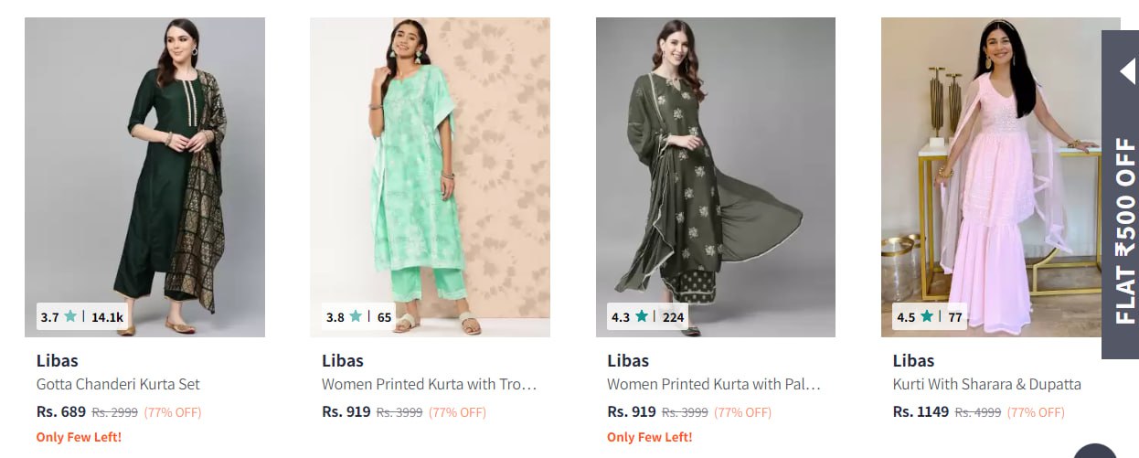This screenshot has width=1139, height=458.
Task: Click the Kurti With Sharara & Dupatta title
Action: pyautogui.click(x=986, y=384)
